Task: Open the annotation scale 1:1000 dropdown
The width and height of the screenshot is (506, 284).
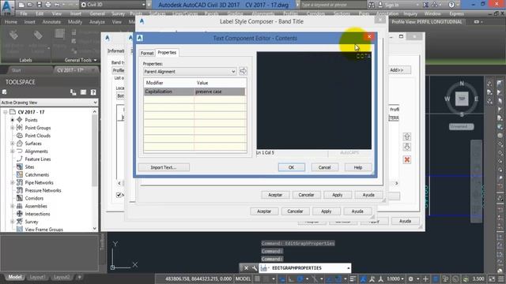Action: tap(395, 278)
